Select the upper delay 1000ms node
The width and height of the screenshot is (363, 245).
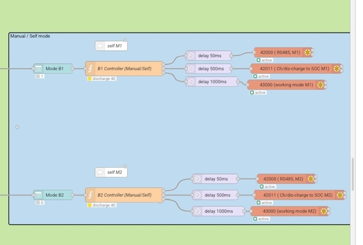click(212, 82)
